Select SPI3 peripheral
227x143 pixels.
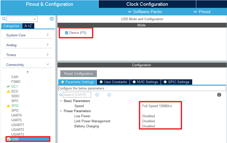coord(15,110)
